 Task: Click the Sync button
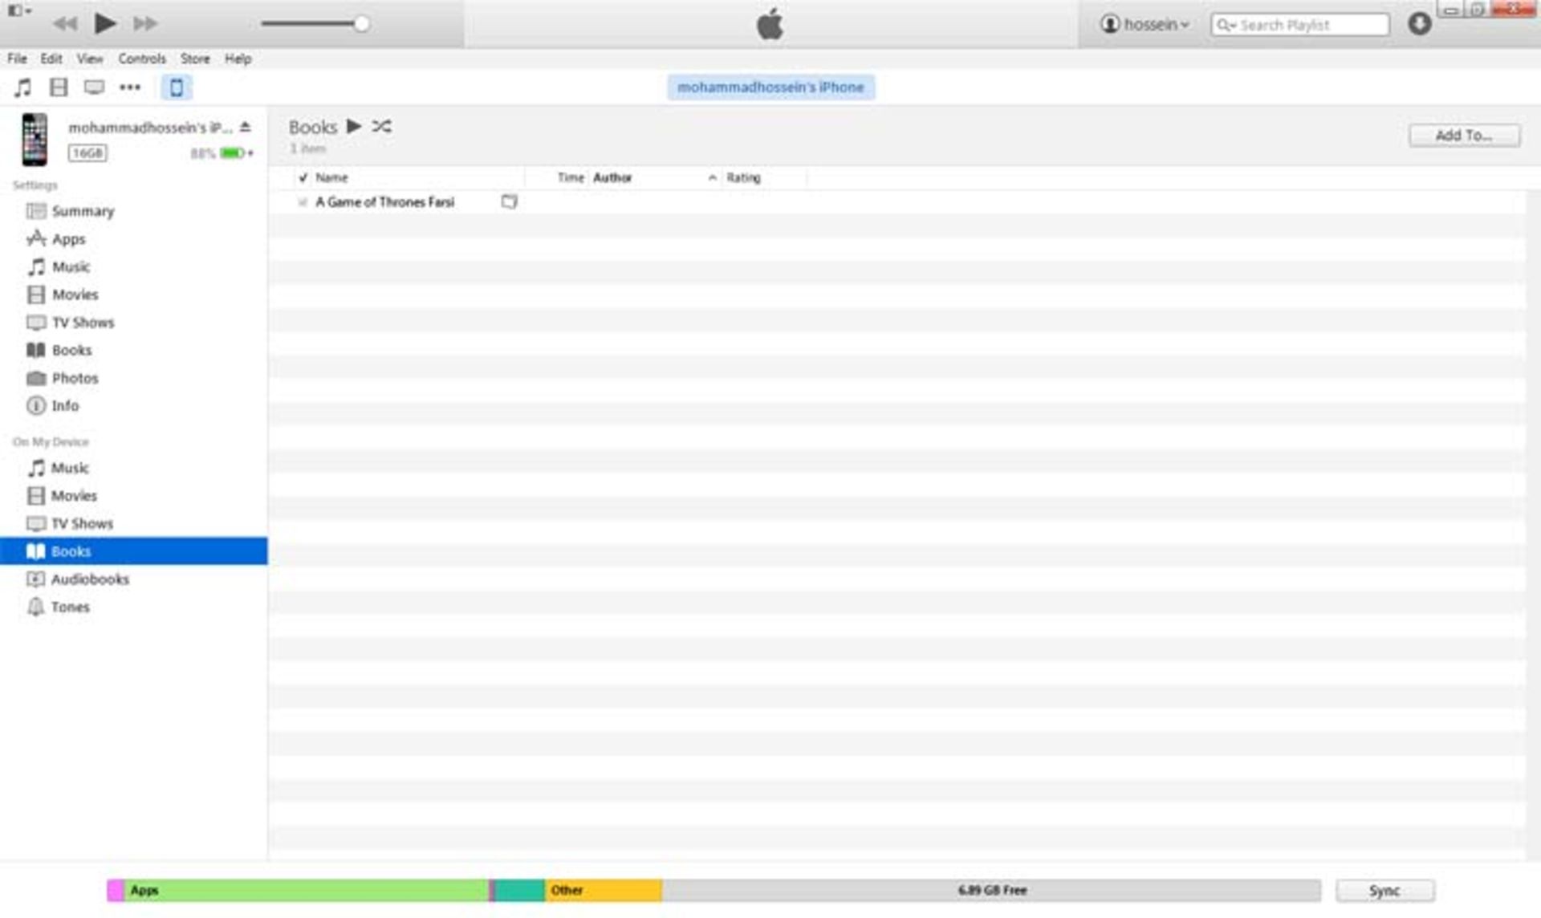[1384, 891]
